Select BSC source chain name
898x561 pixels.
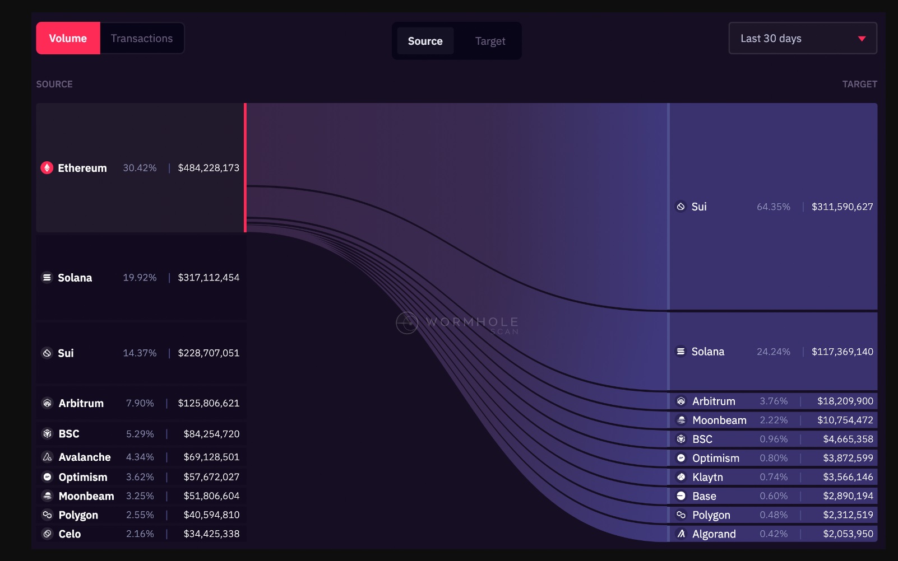click(x=69, y=434)
